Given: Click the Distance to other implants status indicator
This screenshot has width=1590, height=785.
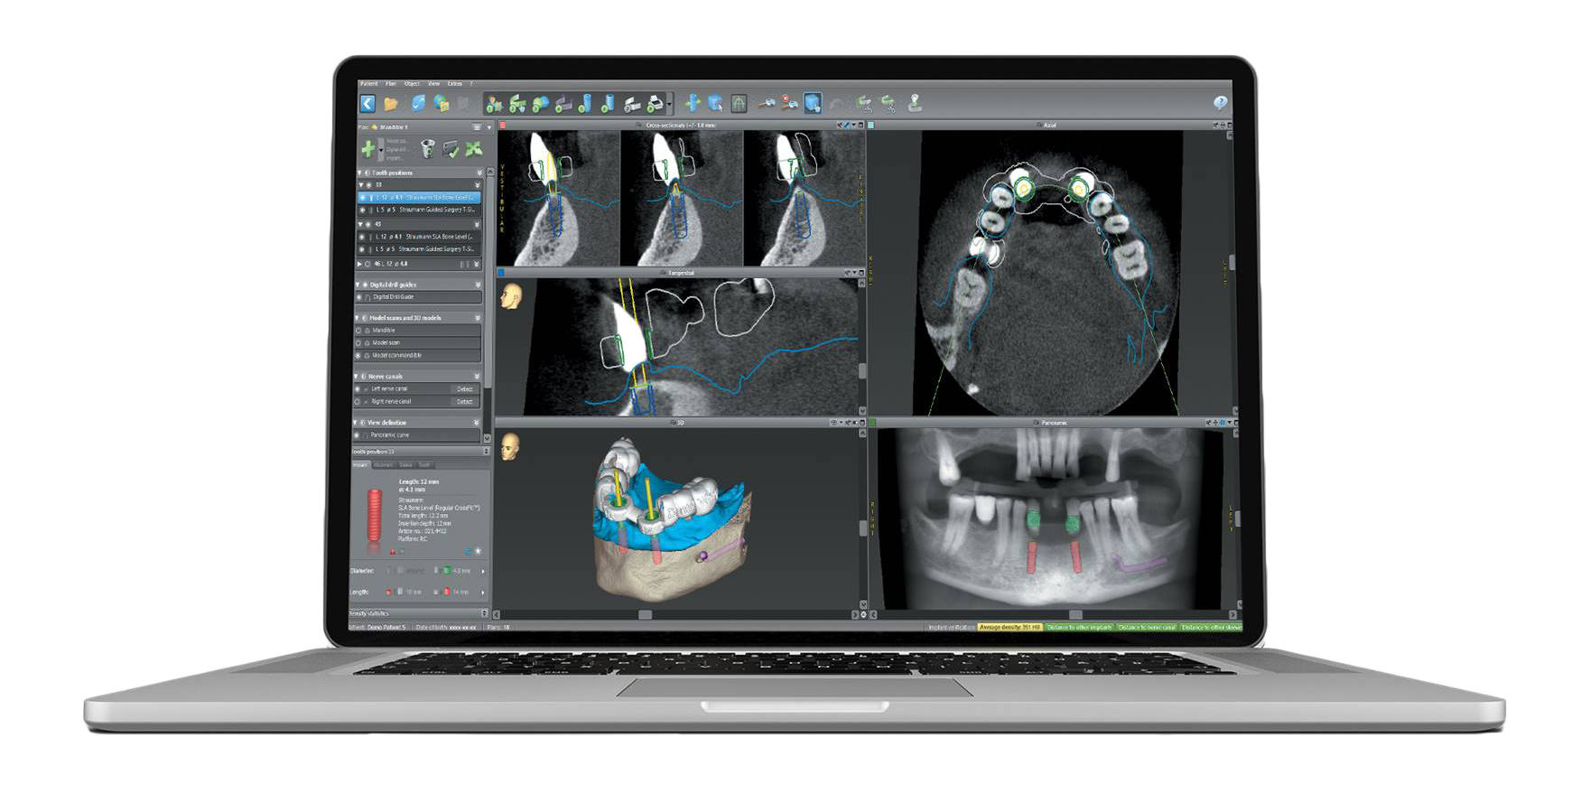Looking at the screenshot, I should 1079,627.
